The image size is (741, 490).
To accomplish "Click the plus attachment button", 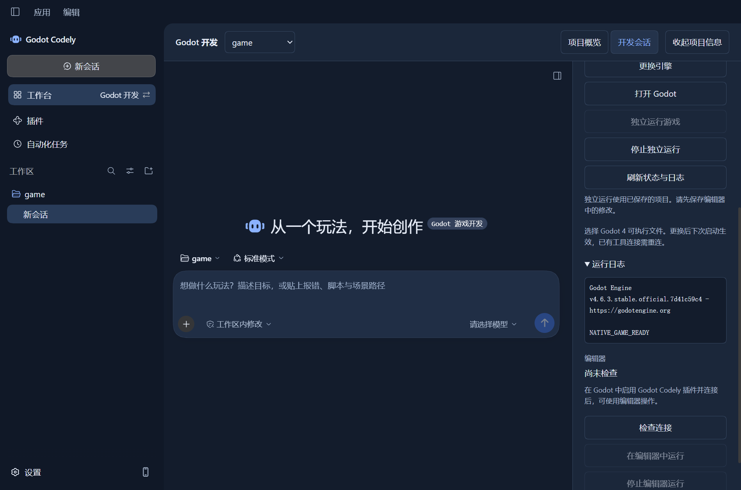I will (186, 324).
